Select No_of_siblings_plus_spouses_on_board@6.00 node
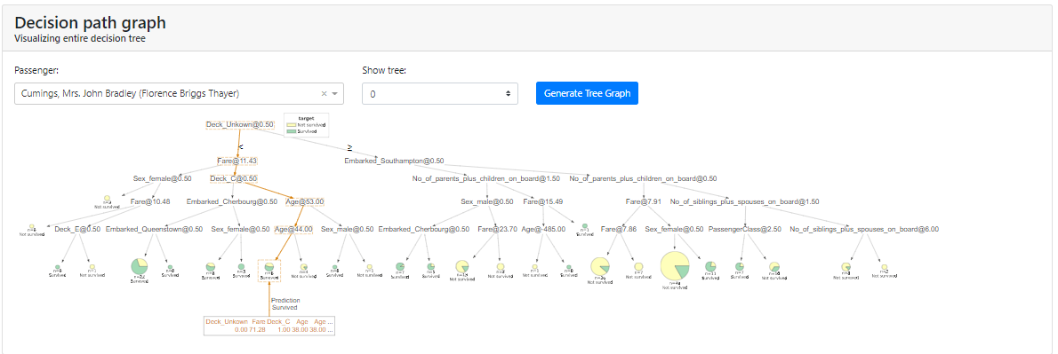The height and width of the screenshot is (354, 1058). point(864,230)
